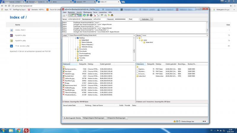Toggle the transfer queue view icon
The width and height of the screenshot is (237, 133).
pos(80,15)
